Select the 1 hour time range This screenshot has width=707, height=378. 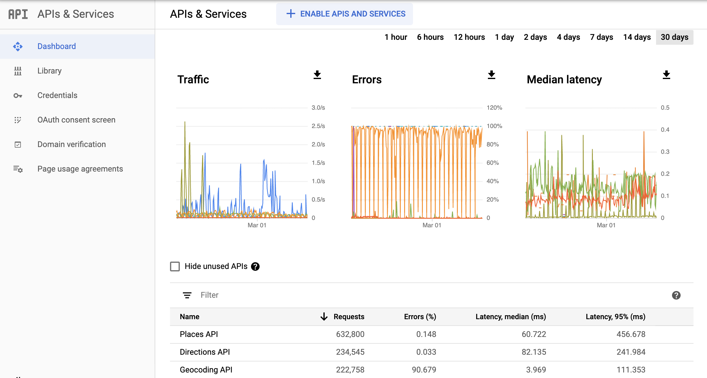395,37
